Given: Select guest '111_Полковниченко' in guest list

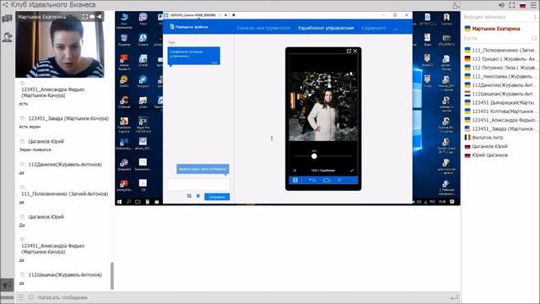Looking at the screenshot, I should point(500,51).
